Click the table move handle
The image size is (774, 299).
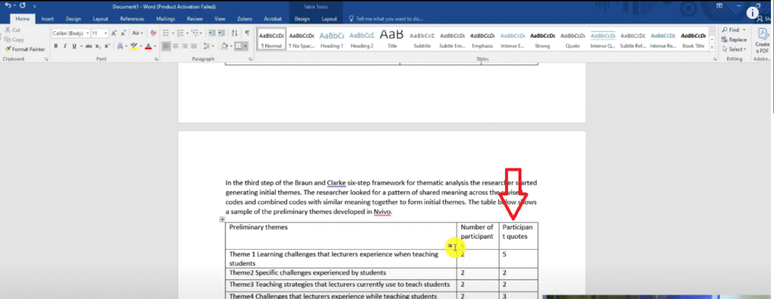coord(222,220)
